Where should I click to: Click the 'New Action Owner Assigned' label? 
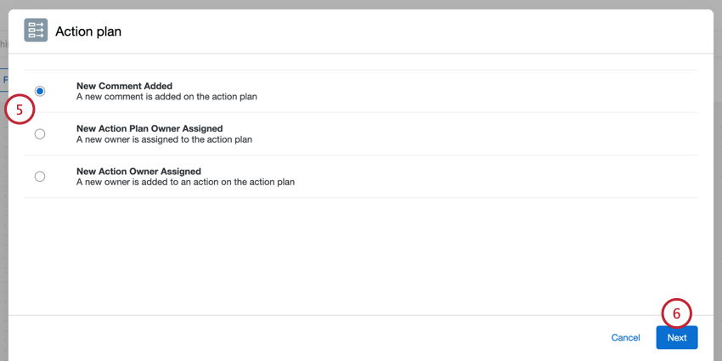point(138,172)
